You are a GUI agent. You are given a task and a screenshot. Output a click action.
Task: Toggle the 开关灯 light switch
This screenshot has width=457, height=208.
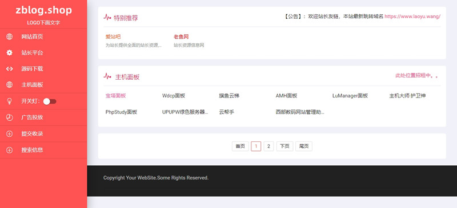[x=50, y=101]
